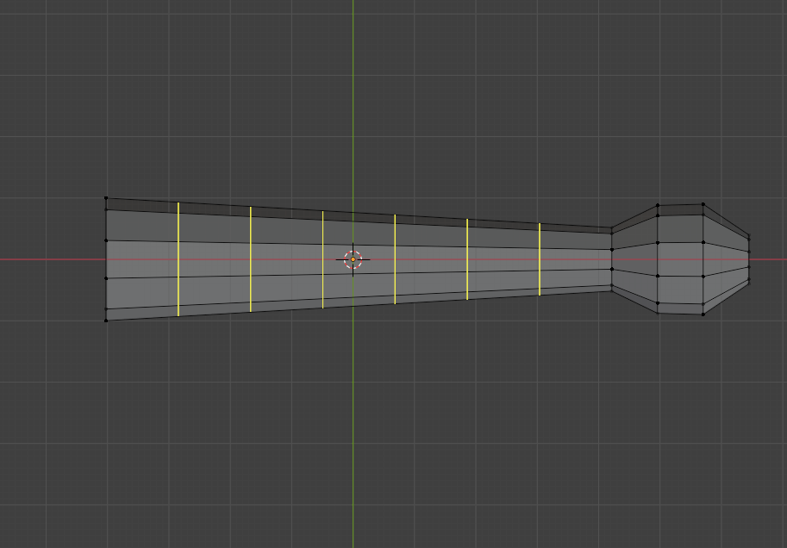Viewport: 787px width, 548px height.
Task: Select the bottom-left corner vertex of the mesh
Action: pyautogui.click(x=106, y=321)
